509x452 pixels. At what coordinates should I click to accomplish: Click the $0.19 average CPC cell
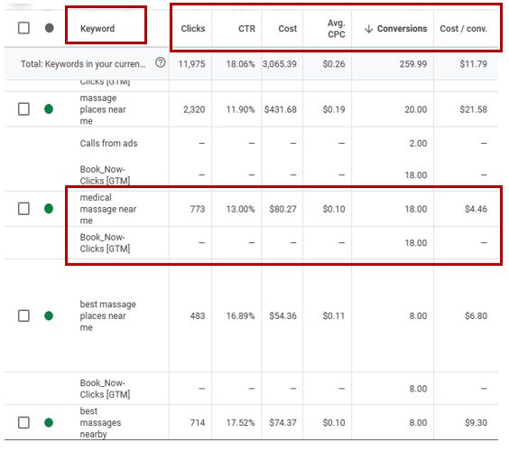[334, 109]
